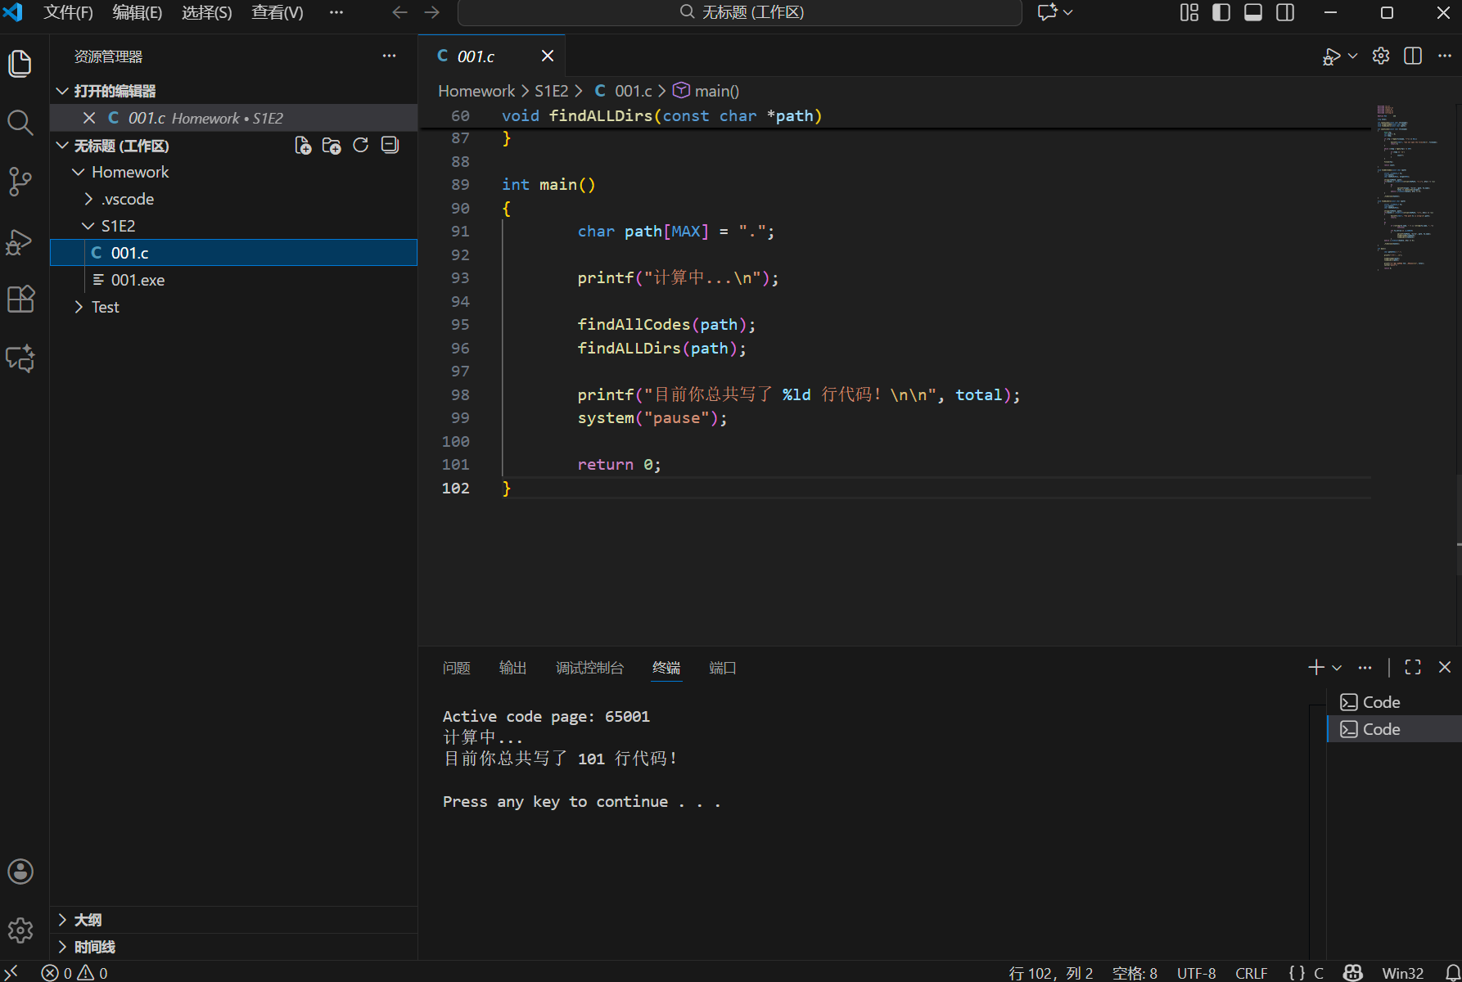The image size is (1462, 982).
Task: Open the Run and Debug view
Action: pyautogui.click(x=20, y=241)
